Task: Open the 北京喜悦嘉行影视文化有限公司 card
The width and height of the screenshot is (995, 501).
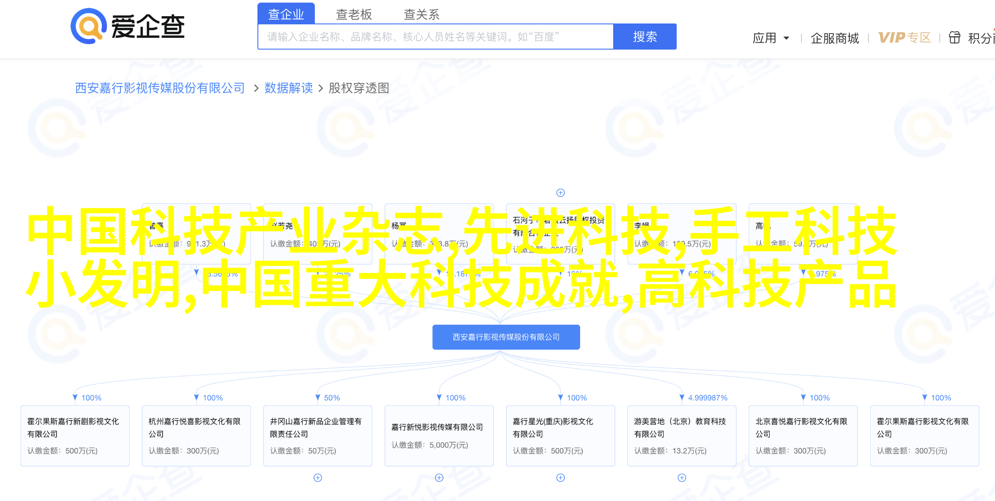Action: tap(803, 436)
